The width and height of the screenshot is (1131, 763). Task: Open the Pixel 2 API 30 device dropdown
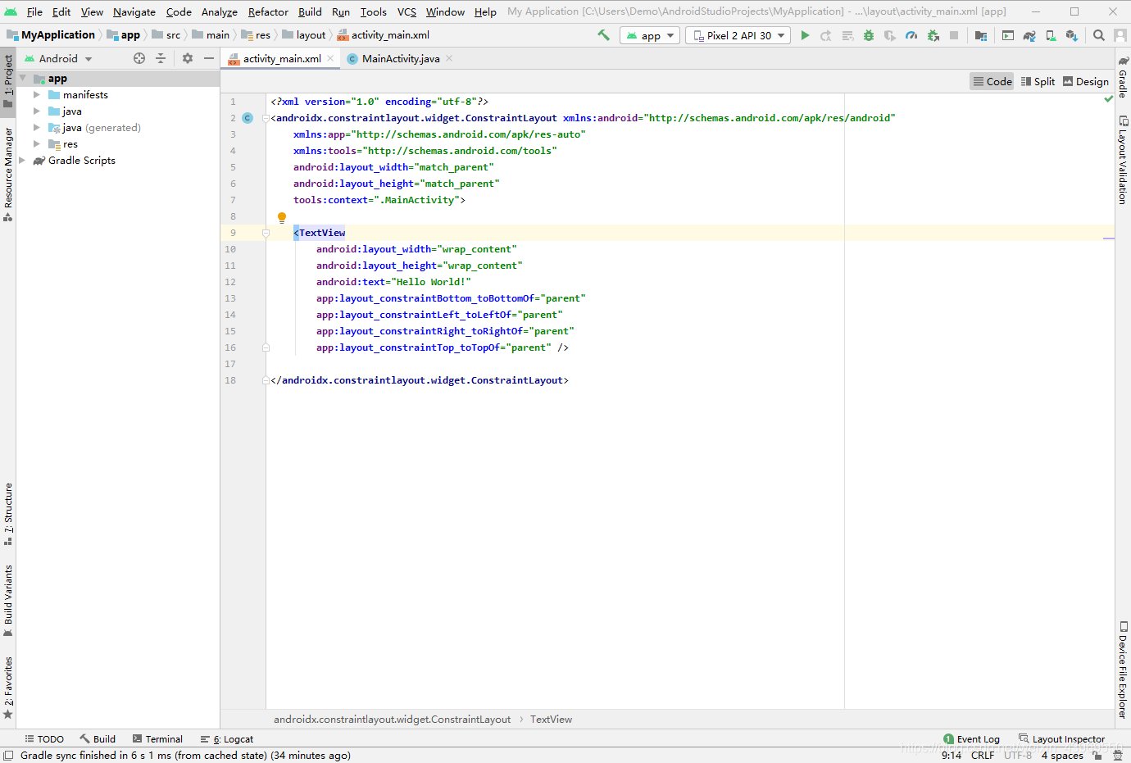click(738, 35)
